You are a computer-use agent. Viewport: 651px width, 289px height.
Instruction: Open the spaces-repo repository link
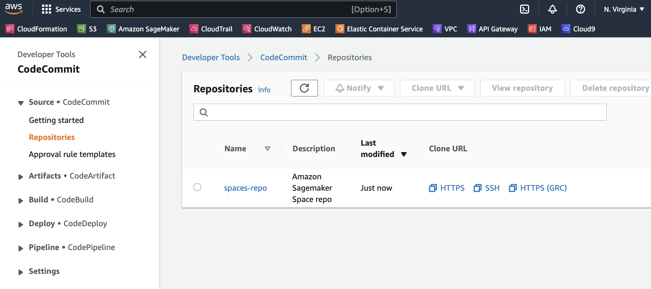click(x=245, y=188)
